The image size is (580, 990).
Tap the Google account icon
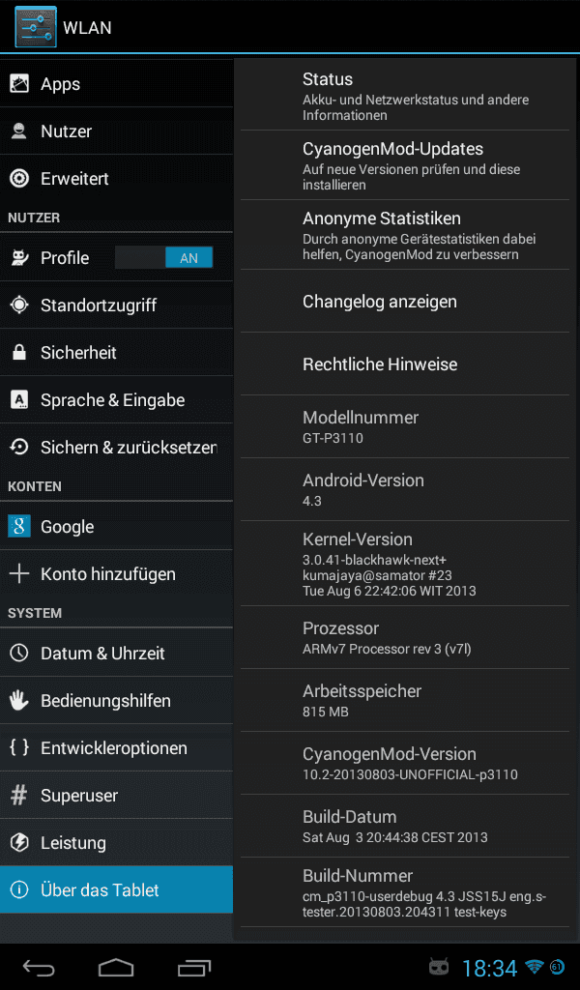coord(19,526)
